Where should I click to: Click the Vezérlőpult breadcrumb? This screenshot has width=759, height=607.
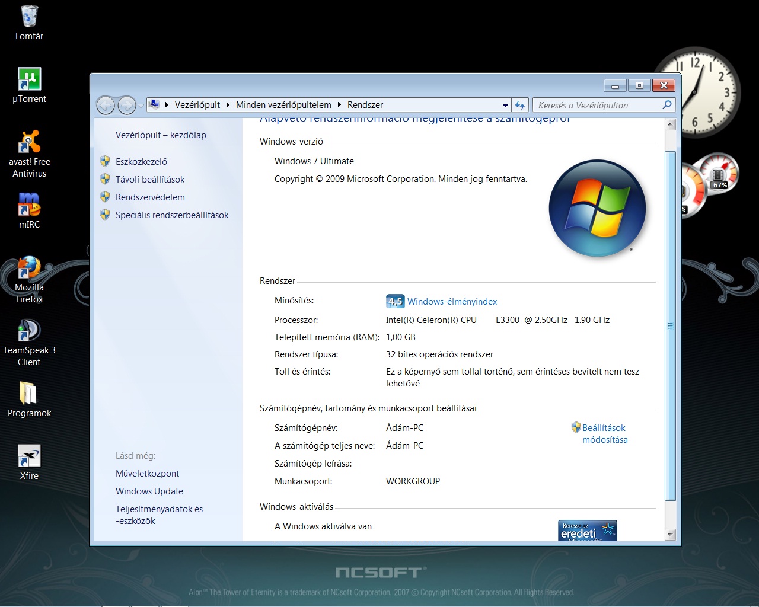pyautogui.click(x=197, y=105)
